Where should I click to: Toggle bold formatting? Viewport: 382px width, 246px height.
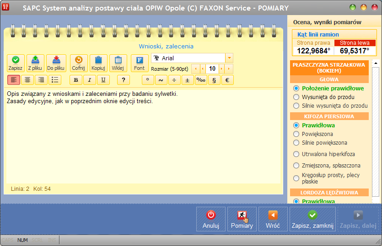(76, 80)
